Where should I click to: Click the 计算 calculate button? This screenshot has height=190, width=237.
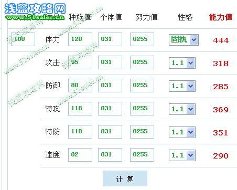pos(125,178)
